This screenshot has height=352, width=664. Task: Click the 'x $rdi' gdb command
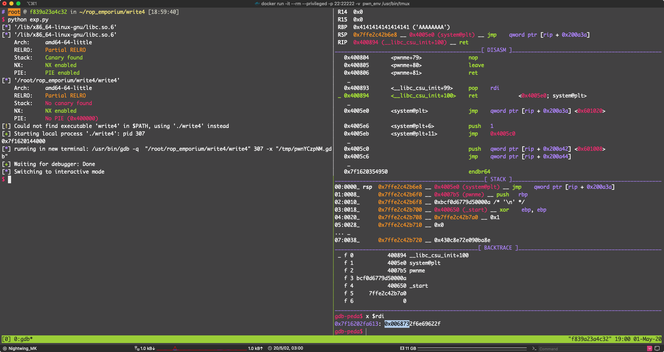(375, 316)
